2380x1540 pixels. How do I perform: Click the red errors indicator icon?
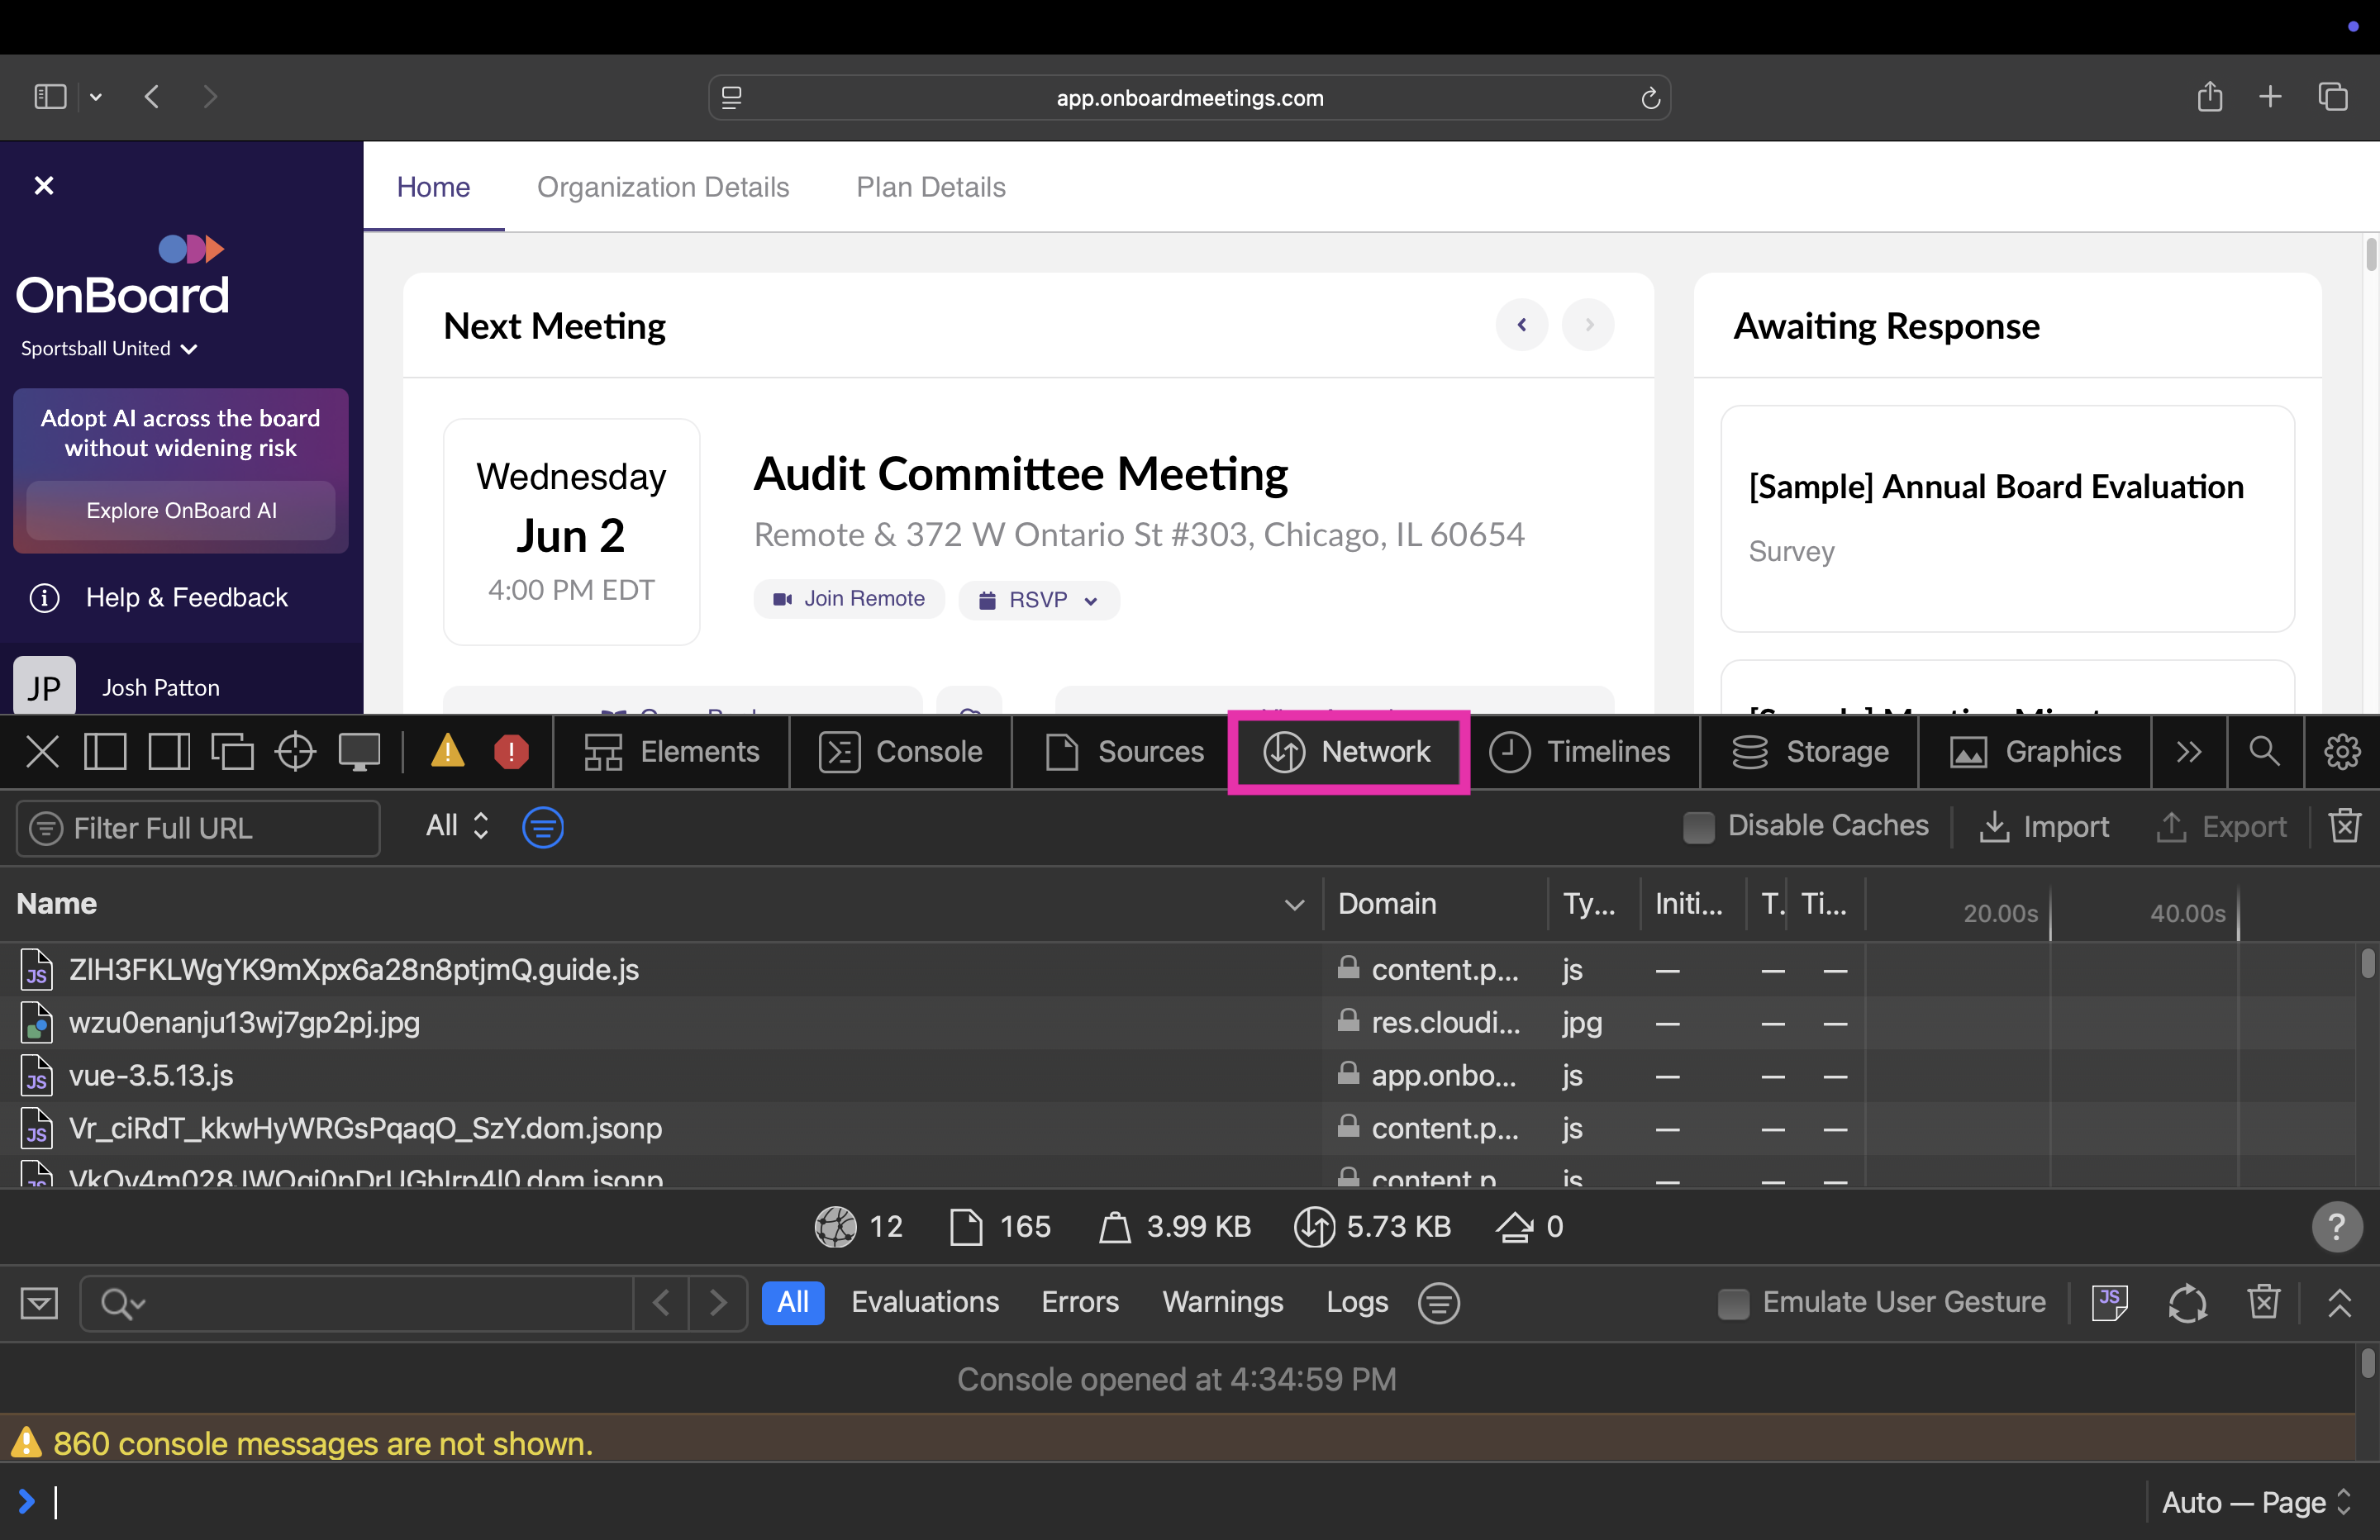511,752
